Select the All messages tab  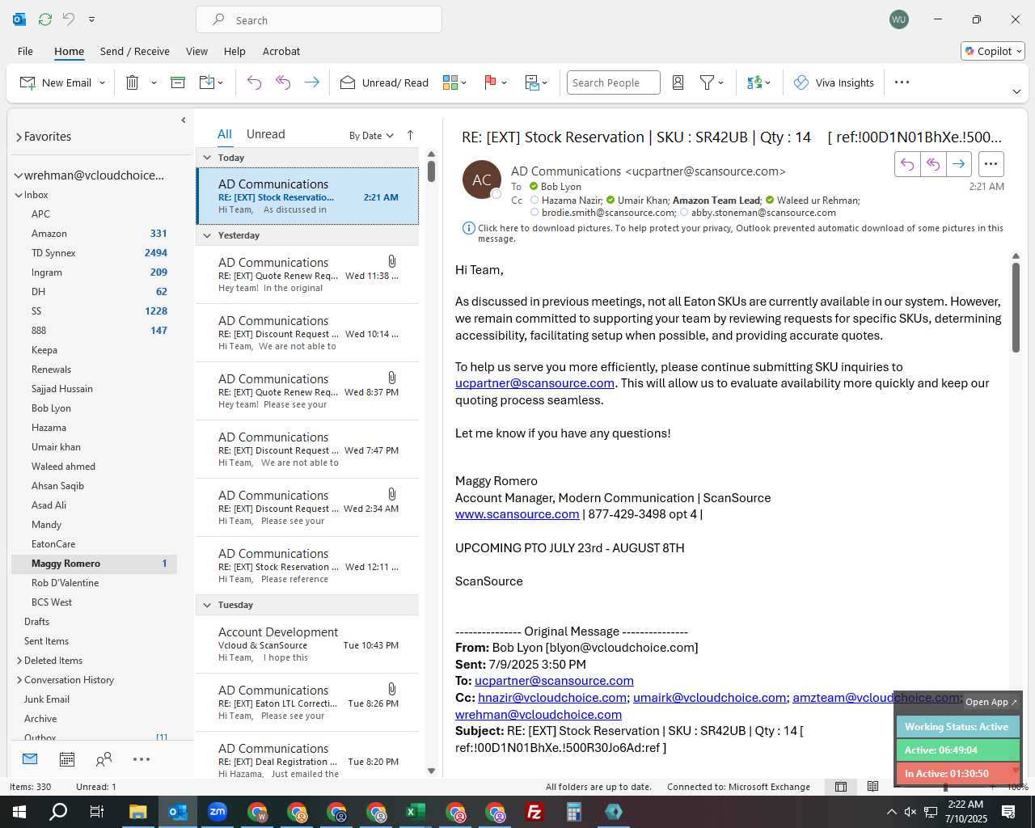[x=225, y=134]
